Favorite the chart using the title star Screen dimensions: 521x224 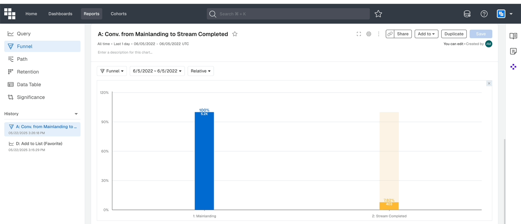pos(235,34)
